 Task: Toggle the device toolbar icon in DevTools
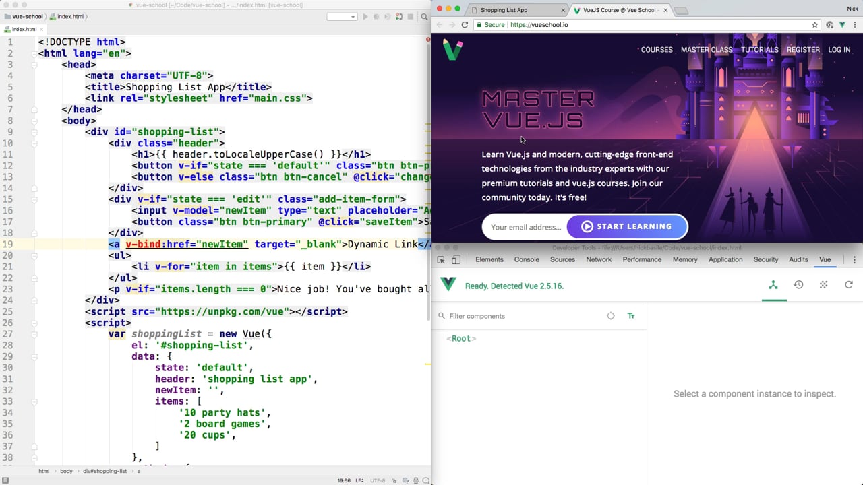(x=456, y=260)
